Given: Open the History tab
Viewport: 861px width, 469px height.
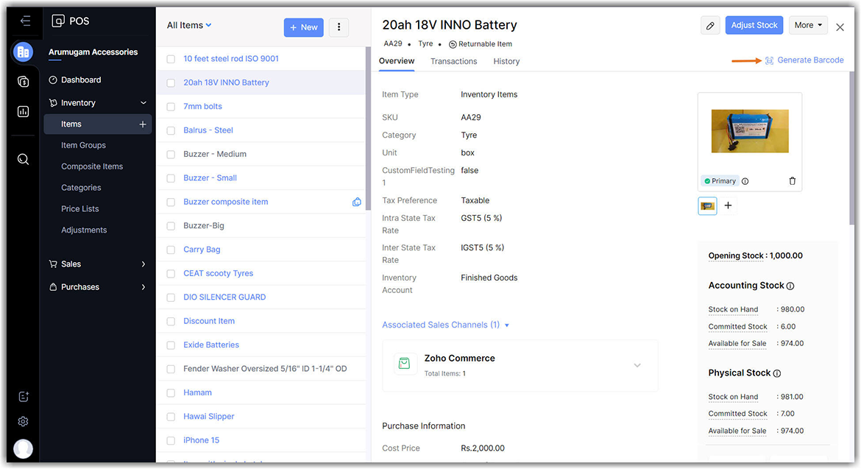Looking at the screenshot, I should [506, 61].
